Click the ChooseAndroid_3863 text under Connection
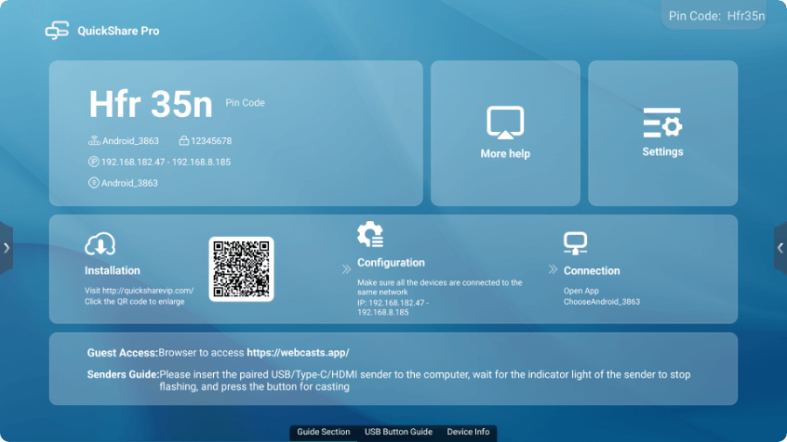Image resolution: width=787 pixels, height=442 pixels. pos(601,302)
